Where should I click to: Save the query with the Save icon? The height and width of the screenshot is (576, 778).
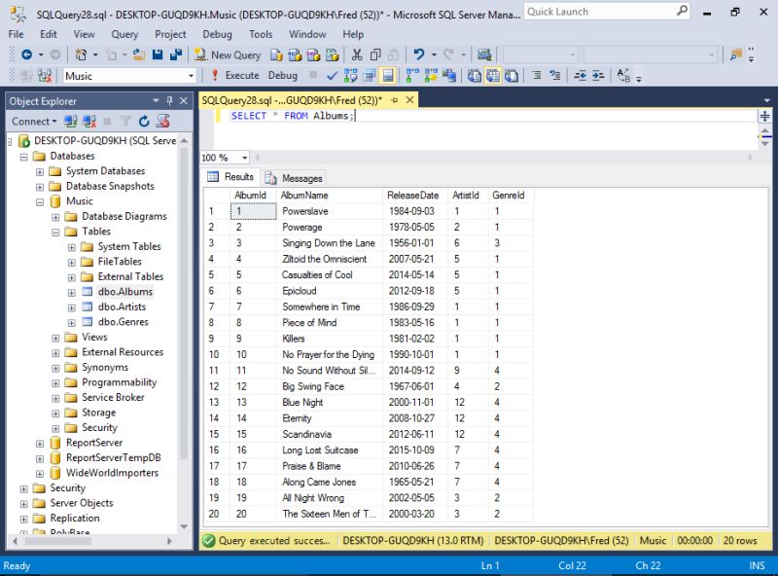pos(158,54)
